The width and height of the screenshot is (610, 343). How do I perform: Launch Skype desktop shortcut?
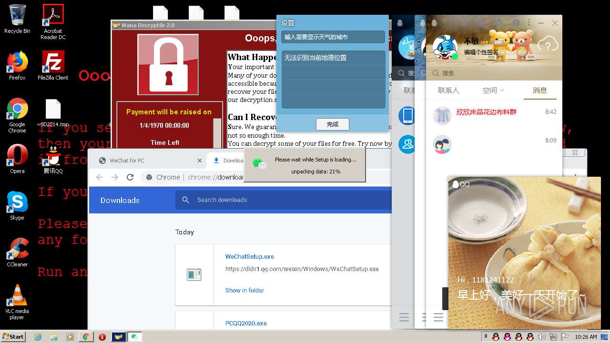pyautogui.click(x=17, y=206)
